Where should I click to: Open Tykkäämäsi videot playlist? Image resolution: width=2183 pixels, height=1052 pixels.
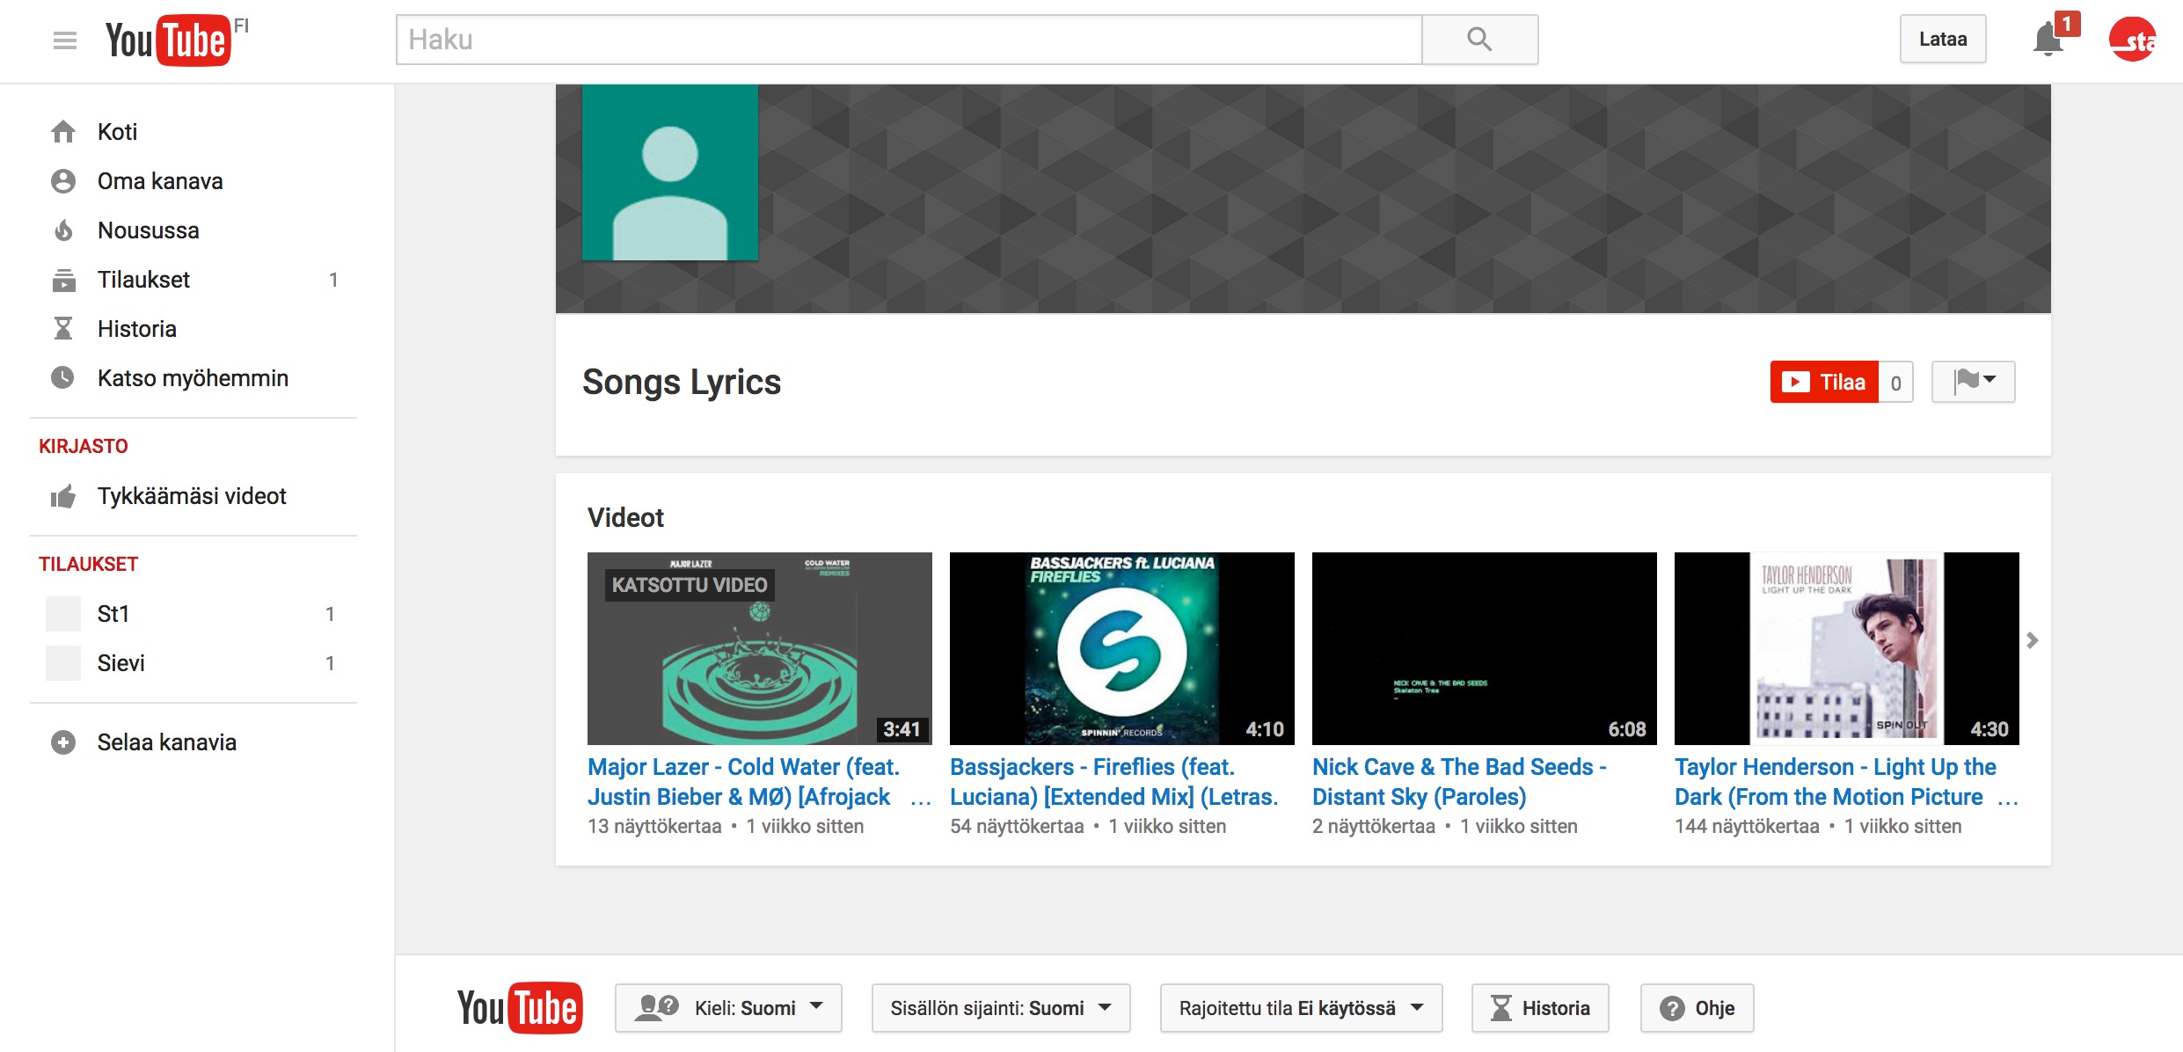tap(193, 496)
